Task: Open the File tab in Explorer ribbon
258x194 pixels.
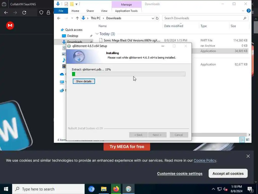Action: pyautogui.click(x=61, y=11)
